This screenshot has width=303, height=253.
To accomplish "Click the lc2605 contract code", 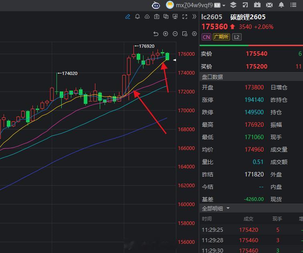I will (212, 17).
